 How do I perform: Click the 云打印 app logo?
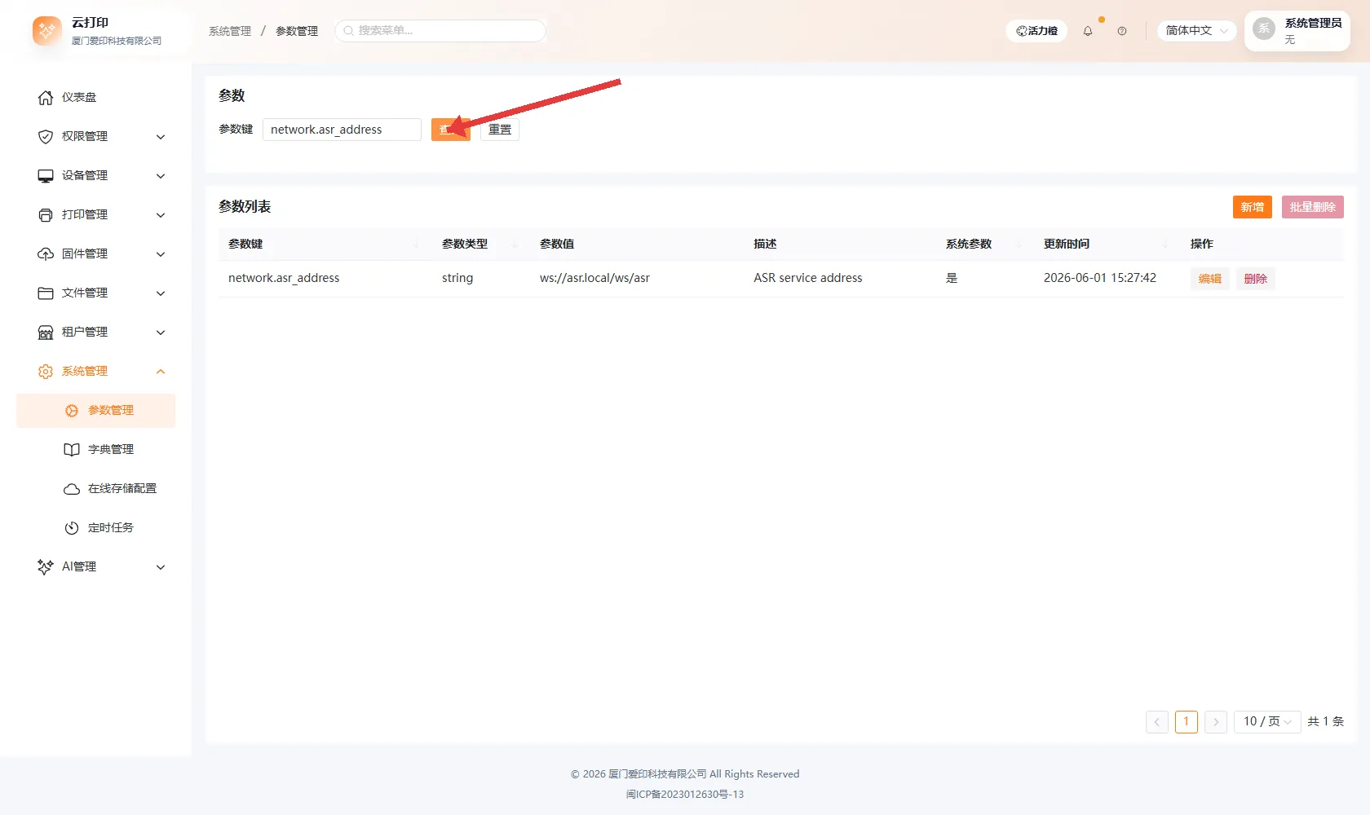(46, 31)
